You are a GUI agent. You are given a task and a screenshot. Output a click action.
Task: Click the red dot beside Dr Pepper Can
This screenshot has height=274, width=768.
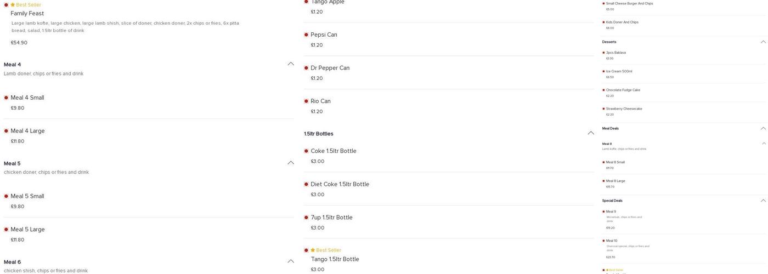pyautogui.click(x=306, y=68)
